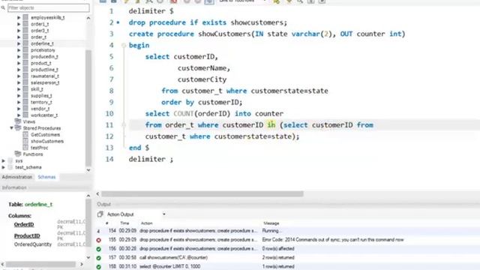This screenshot has height=270, width=480.
Task: Click the Views folder icon
Action: [18, 121]
